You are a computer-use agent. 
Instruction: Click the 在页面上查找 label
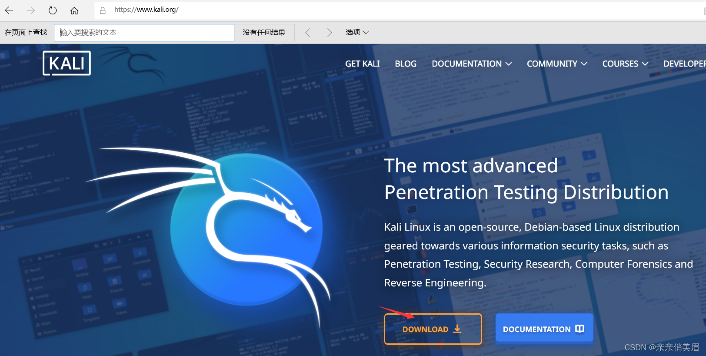click(x=26, y=33)
